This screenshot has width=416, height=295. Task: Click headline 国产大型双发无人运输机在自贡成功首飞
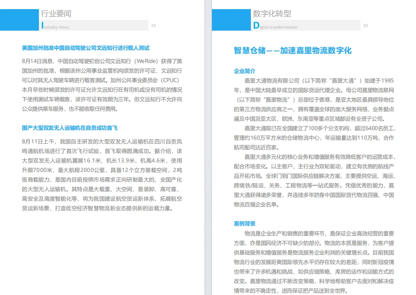click(70, 128)
